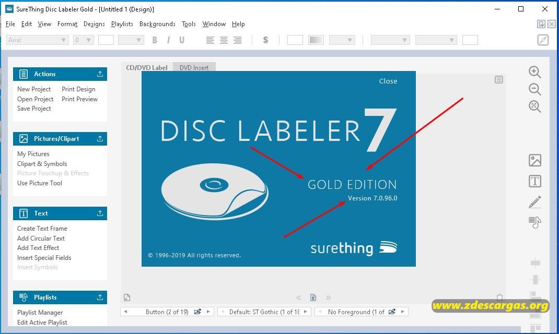The image size is (559, 334).
Task: Collapse the Text panel with its arrow
Action: click(100, 213)
